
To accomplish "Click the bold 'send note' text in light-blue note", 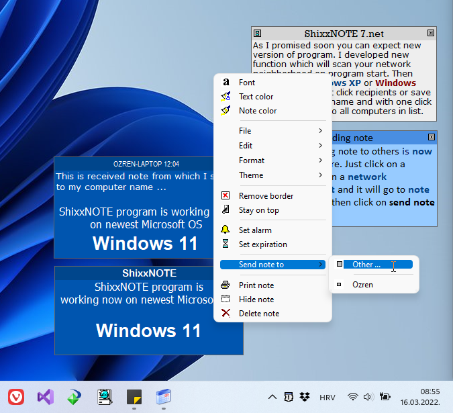I will tap(411, 202).
